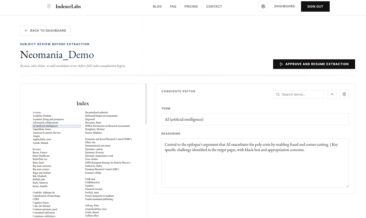This screenshot has height=218, width=366.
Task: Select 'Bush, Vannevar' entry
Action: [40, 183]
